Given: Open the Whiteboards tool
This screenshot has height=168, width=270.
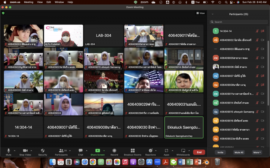Looking at the screenshot, I should click(183, 151).
